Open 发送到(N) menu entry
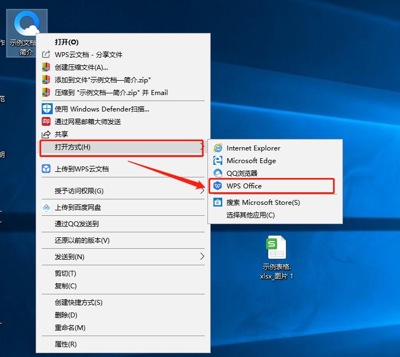 (x=123, y=256)
